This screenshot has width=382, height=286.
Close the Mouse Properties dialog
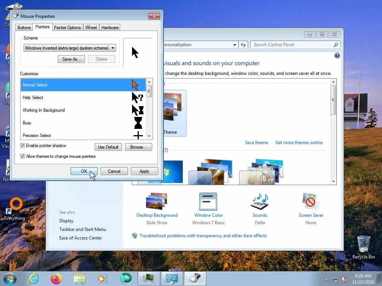click(x=154, y=16)
